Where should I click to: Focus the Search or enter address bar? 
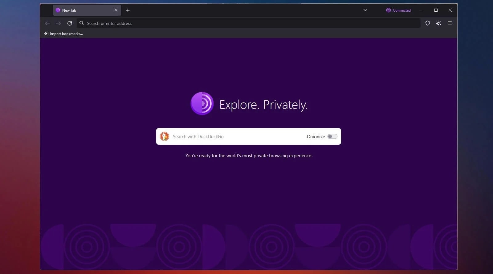246,23
